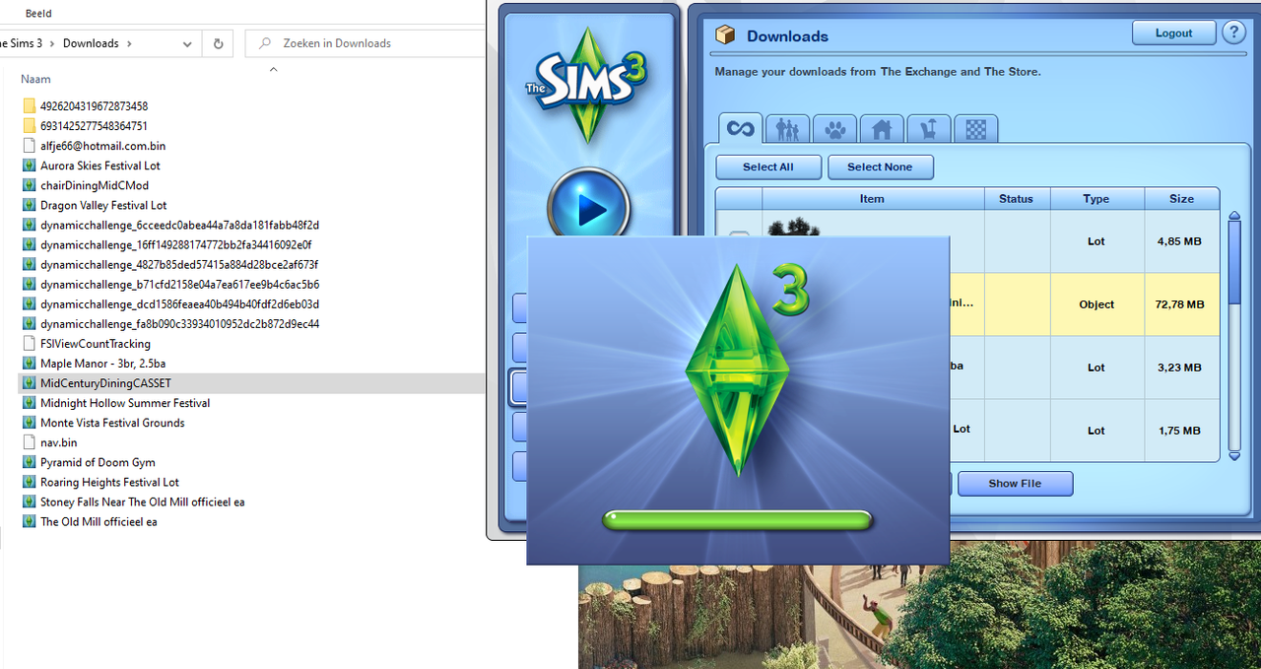Screen dimensions: 1261x669
Task: Select file dynamicchallenge_dcd1586feaea40b494b40fdf2d6eb03d
Action: pos(179,303)
